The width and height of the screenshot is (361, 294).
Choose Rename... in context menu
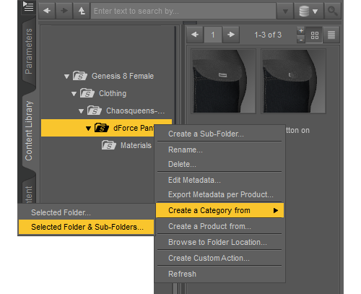tap(219, 150)
